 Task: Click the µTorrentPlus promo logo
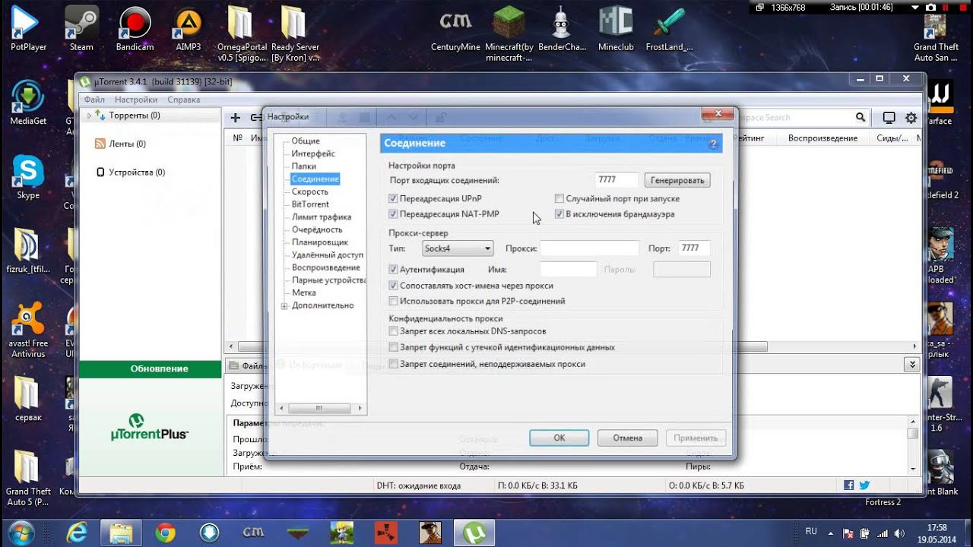[149, 427]
